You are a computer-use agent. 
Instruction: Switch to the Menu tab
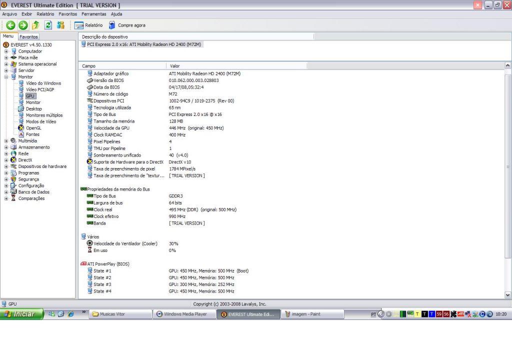coord(8,36)
